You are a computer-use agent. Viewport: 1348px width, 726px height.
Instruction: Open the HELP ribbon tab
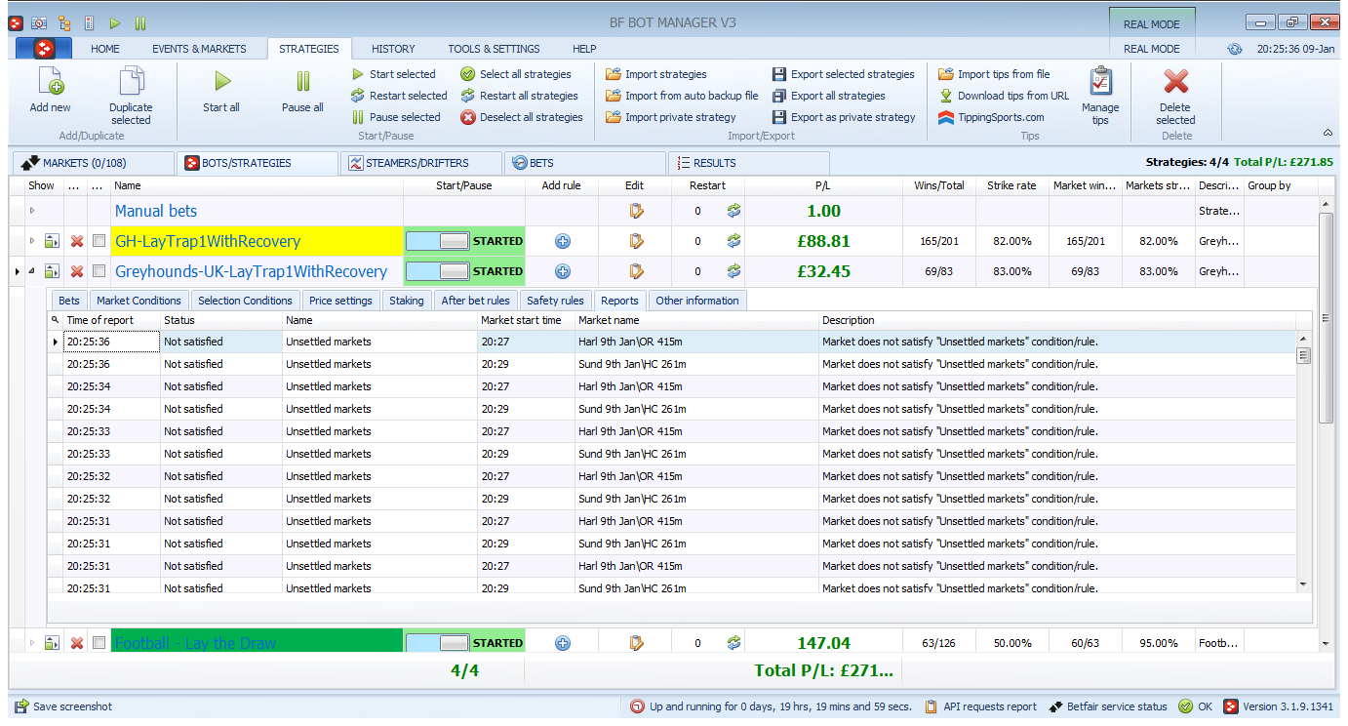coord(584,49)
